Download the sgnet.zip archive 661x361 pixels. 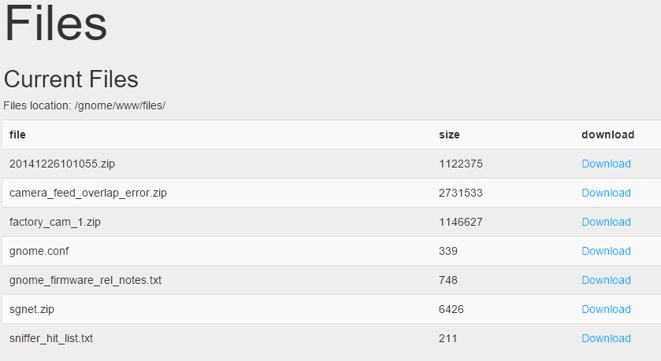606,309
